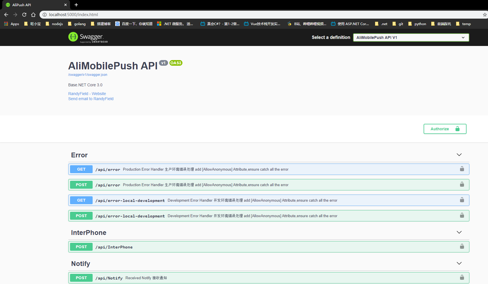The width and height of the screenshot is (488, 284).
Task: Click the browser back arrow
Action: coord(6,15)
